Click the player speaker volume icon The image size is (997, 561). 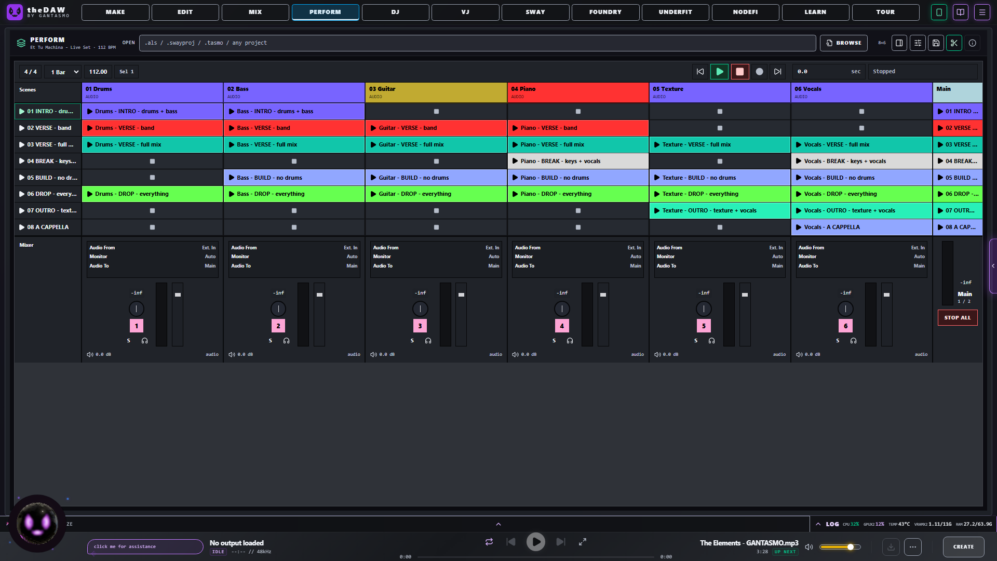pos(809,547)
